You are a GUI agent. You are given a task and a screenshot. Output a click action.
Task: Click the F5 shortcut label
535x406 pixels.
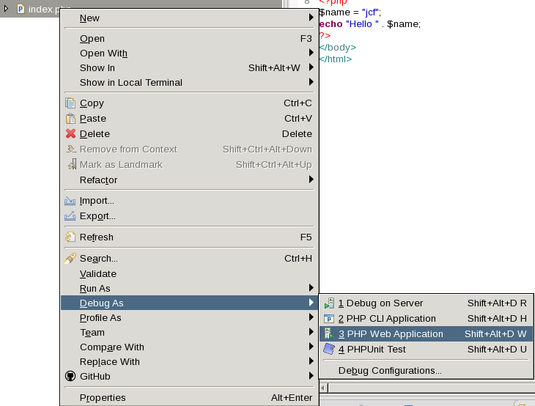tap(306, 237)
